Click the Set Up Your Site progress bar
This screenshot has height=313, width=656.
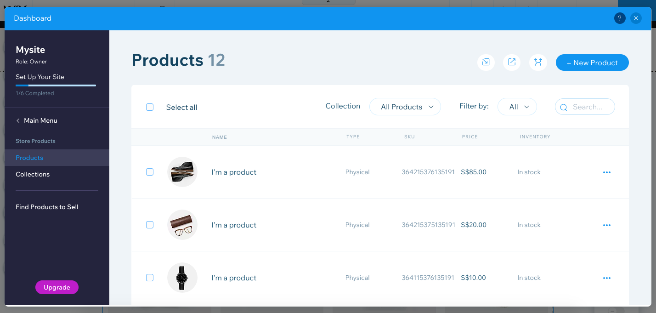(56, 85)
